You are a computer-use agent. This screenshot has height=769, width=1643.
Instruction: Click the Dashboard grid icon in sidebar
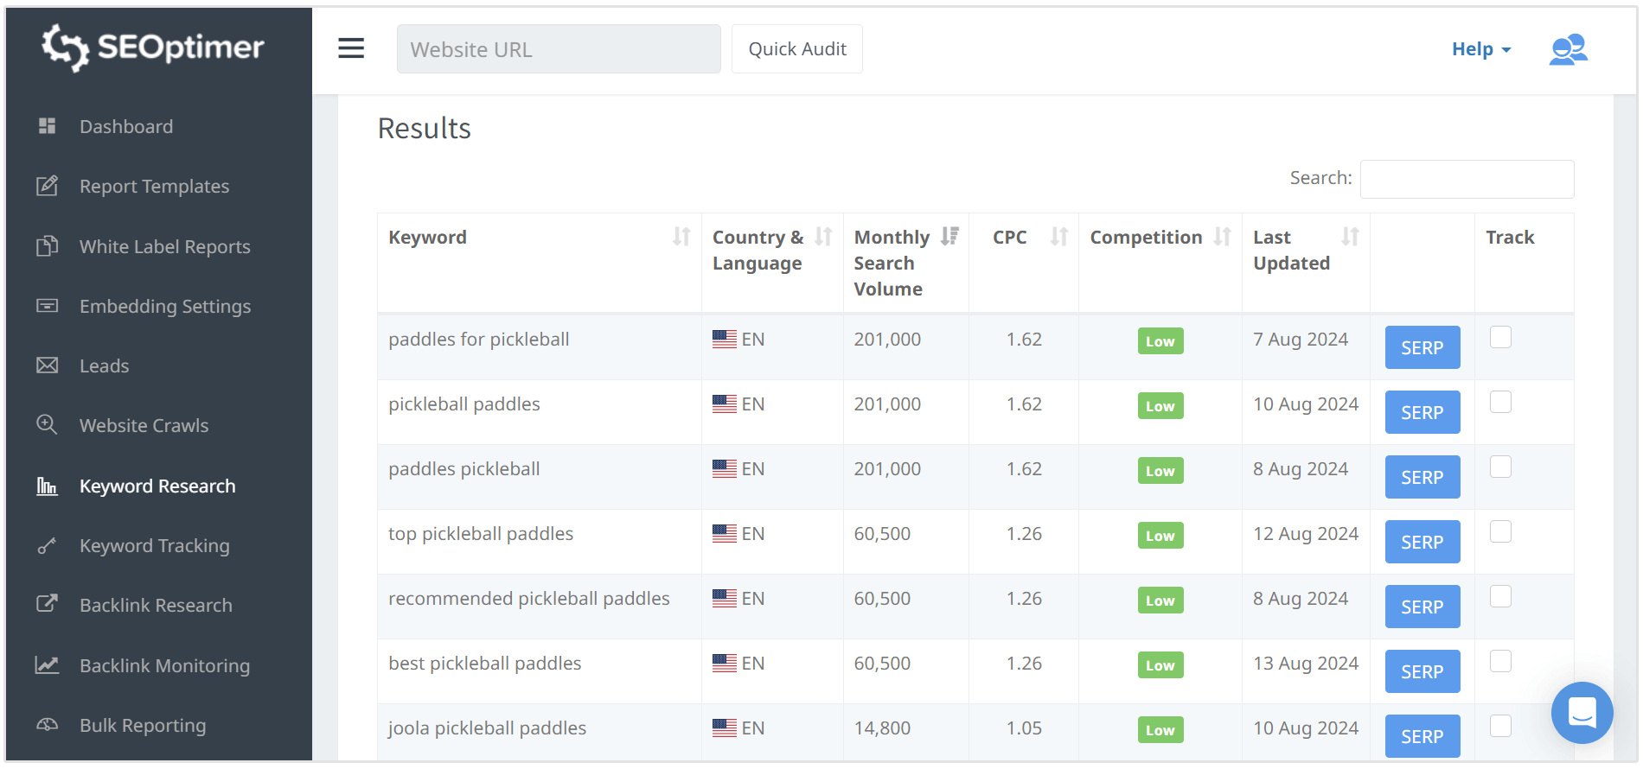[x=48, y=126]
